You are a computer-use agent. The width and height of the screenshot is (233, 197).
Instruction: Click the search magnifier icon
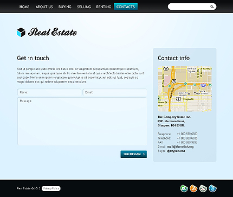tap(212, 7)
